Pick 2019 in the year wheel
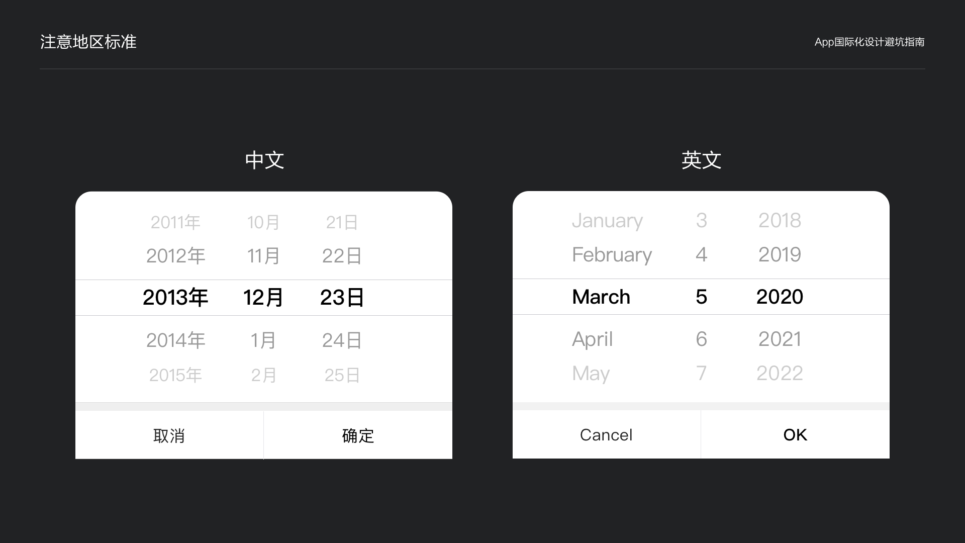Viewport: 965px width, 543px height. [x=780, y=254]
